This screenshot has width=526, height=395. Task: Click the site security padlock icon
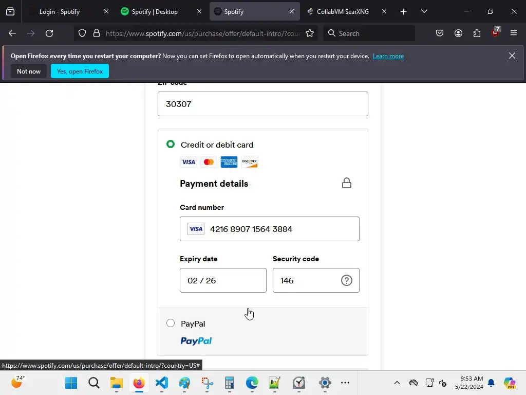point(97,33)
